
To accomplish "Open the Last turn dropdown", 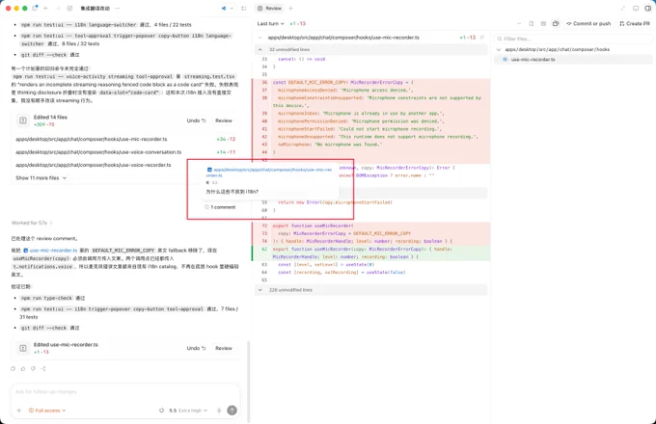I will coord(271,23).
